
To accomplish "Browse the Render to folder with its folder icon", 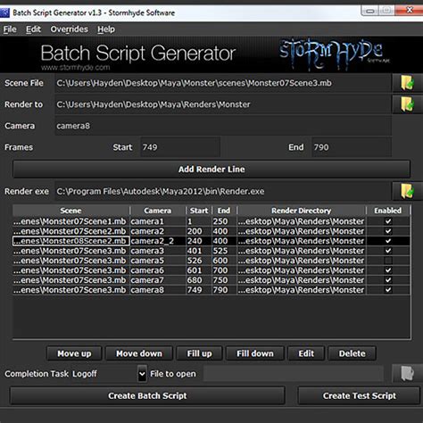I will click(407, 104).
